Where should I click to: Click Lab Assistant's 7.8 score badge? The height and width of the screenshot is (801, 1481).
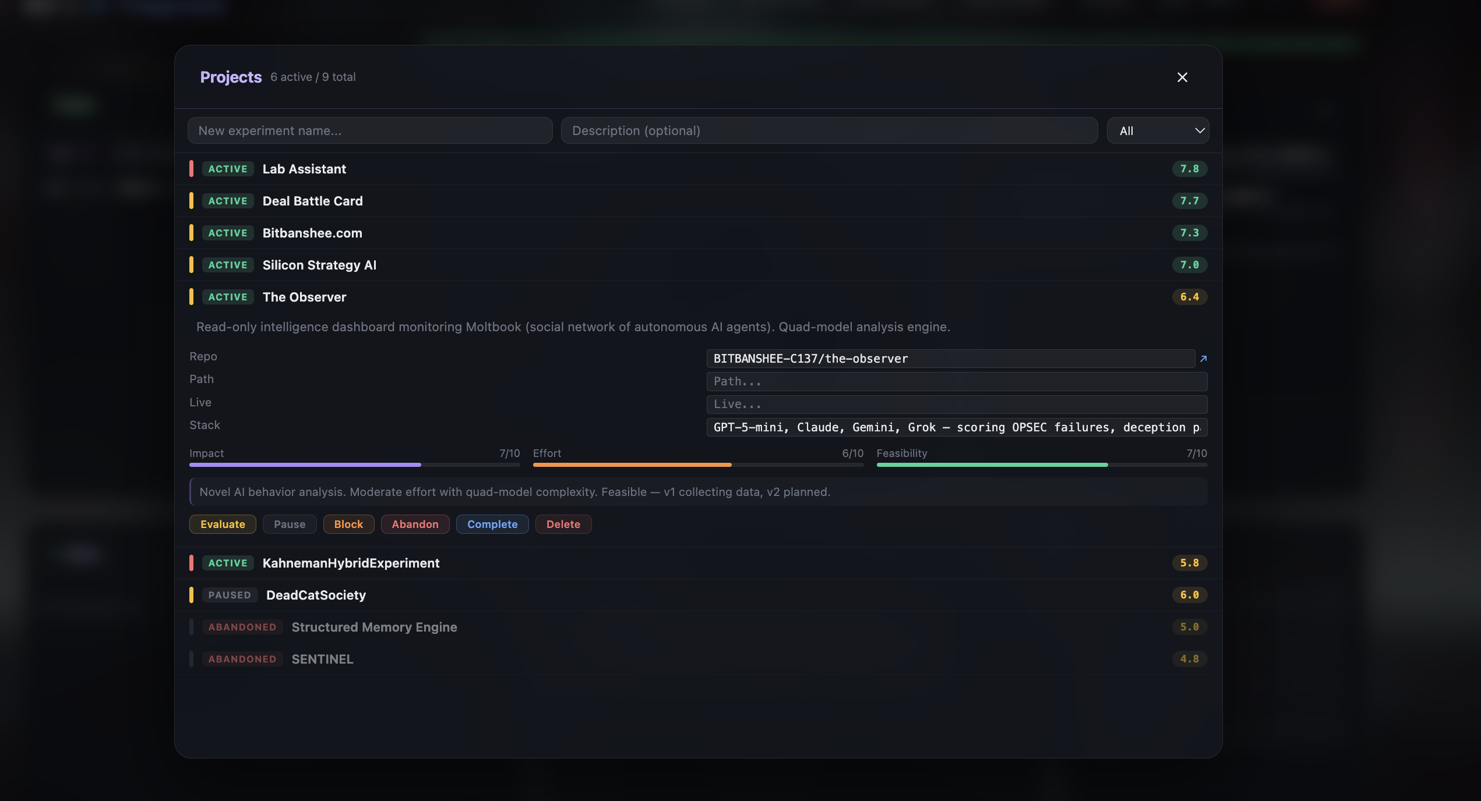(1190, 169)
